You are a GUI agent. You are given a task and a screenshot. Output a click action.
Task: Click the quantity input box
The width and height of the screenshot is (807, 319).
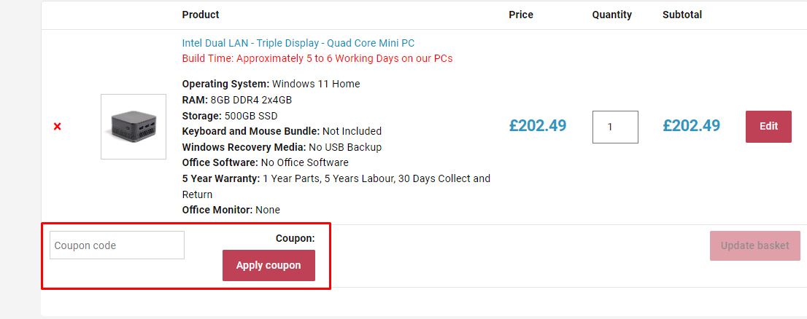(614, 127)
